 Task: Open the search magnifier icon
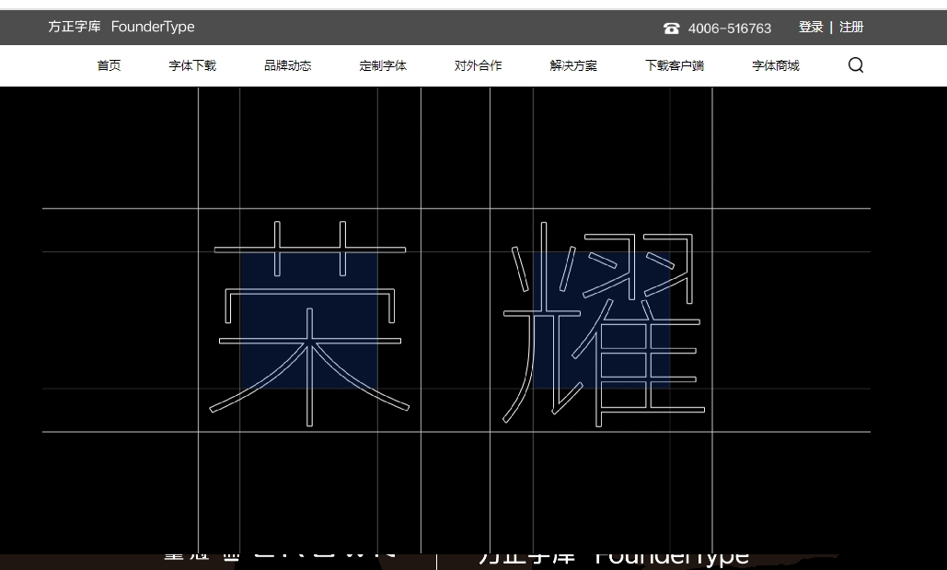click(x=855, y=64)
